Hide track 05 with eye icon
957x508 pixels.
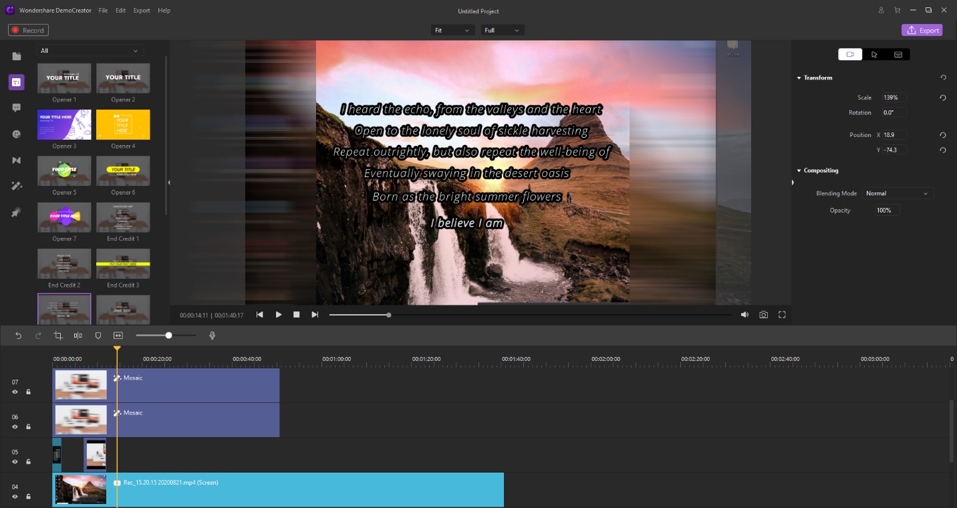15,462
